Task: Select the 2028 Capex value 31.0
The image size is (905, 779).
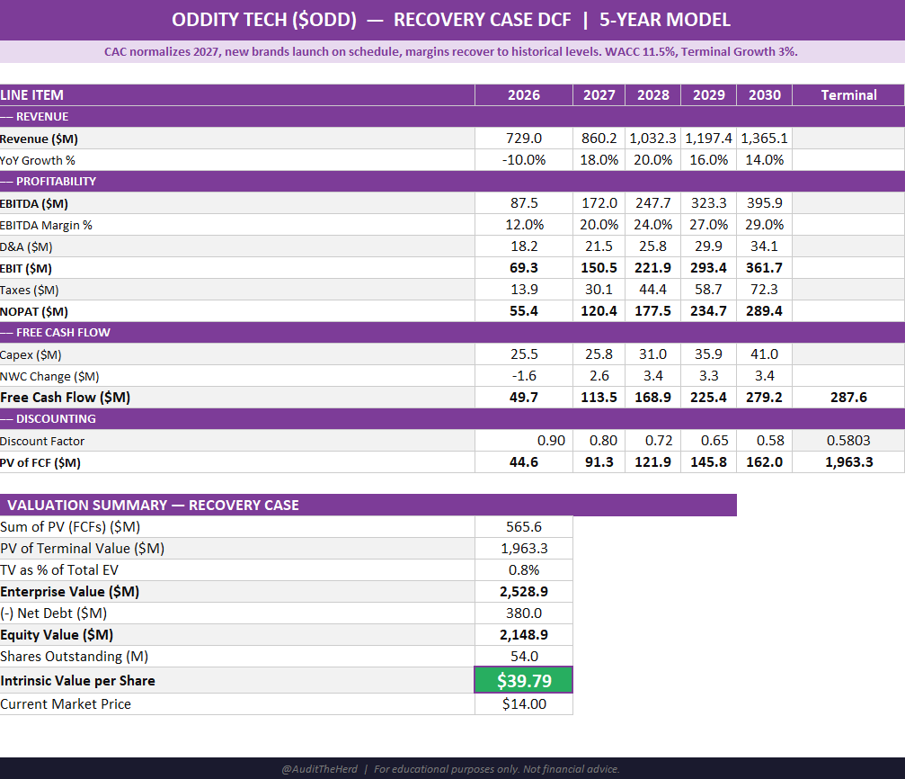Action: click(x=652, y=354)
